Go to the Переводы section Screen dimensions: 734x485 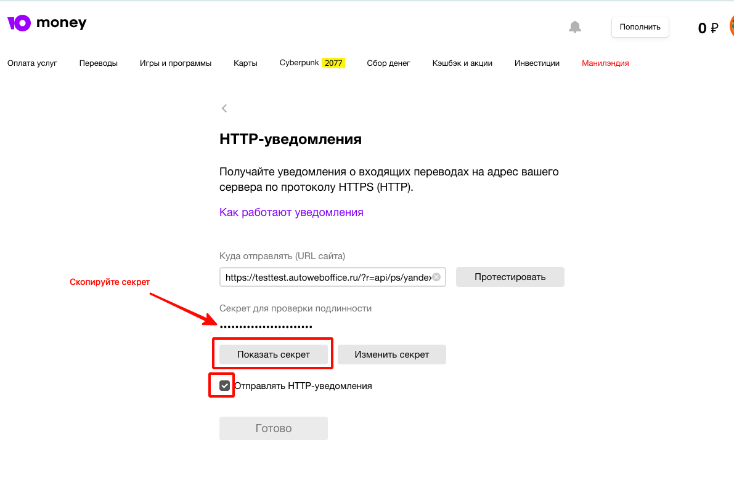tap(99, 63)
